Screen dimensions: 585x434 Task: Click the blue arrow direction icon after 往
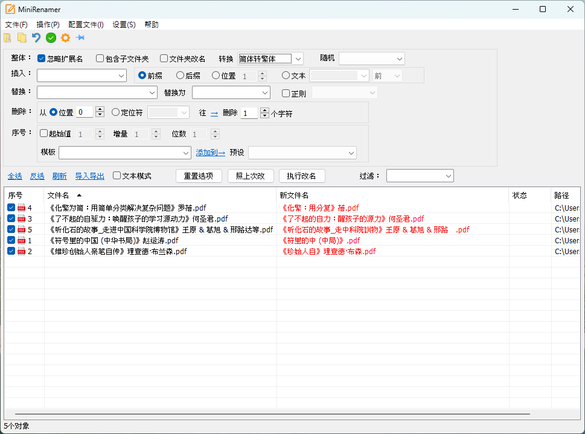tap(214, 113)
